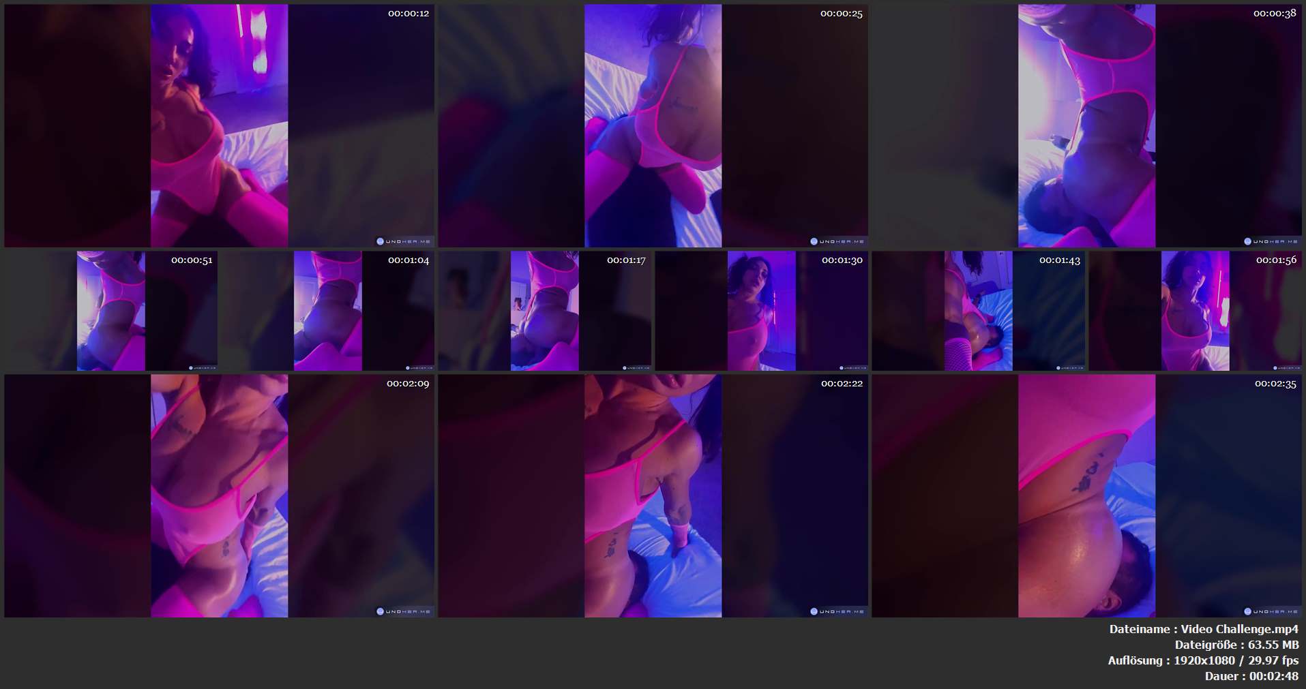Click the thumbnail timestamped 00:00:12
This screenshot has height=689, width=1306.
(x=219, y=125)
